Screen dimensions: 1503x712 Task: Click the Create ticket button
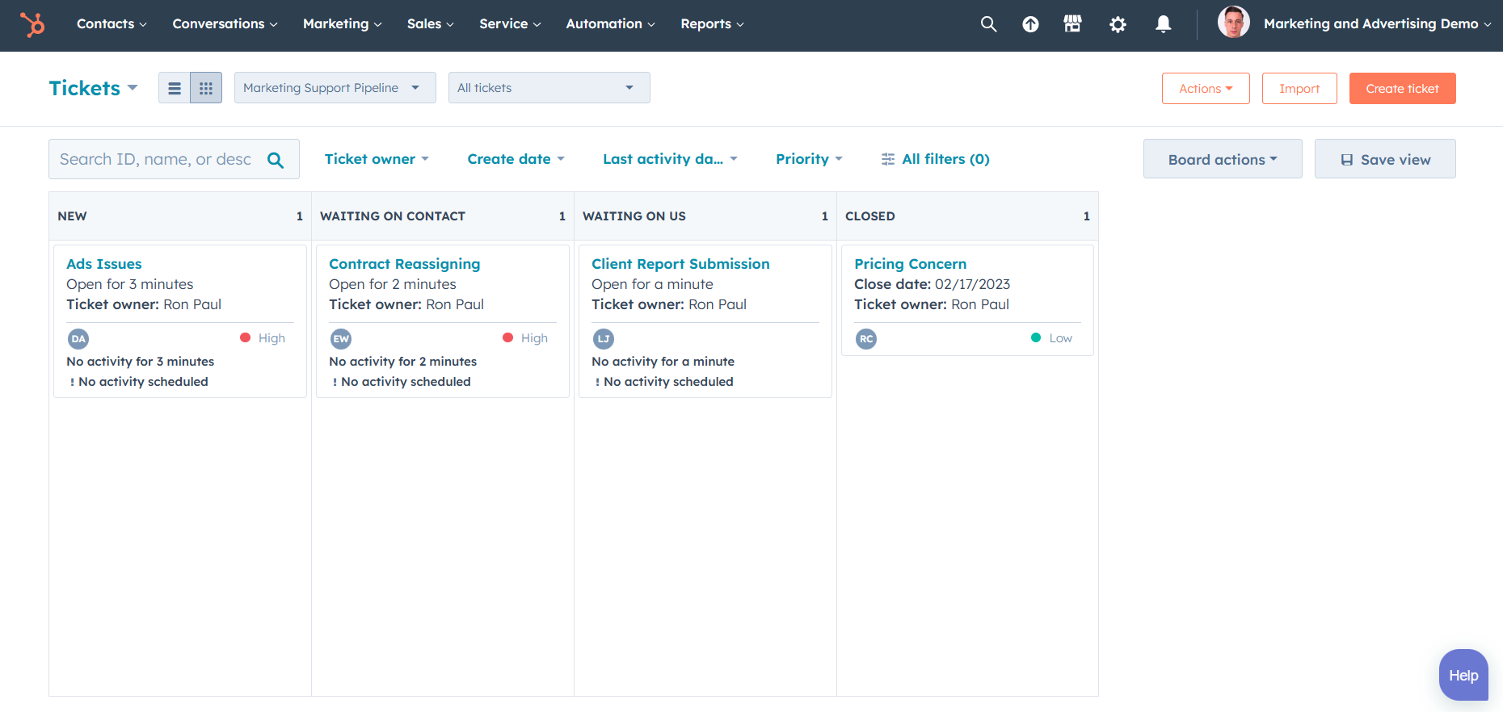click(x=1403, y=89)
